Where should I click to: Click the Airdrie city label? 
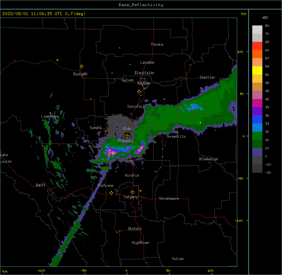(132, 175)
